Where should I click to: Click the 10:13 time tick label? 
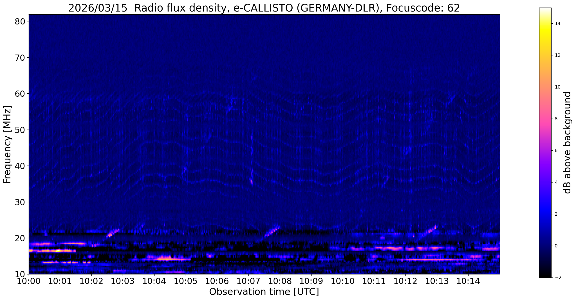[x=437, y=281]
